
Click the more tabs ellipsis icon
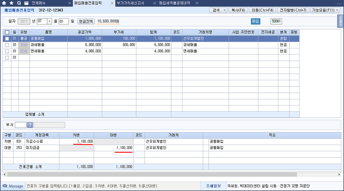click(339, 3)
